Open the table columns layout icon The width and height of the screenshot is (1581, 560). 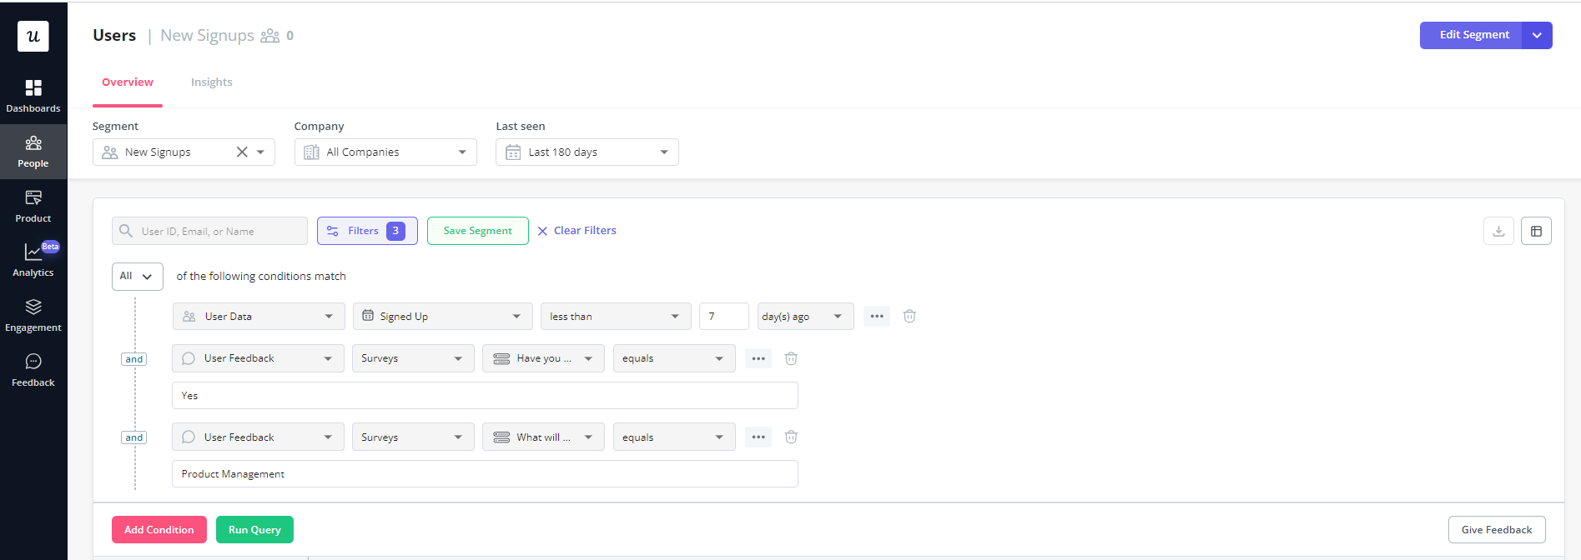[x=1536, y=231]
